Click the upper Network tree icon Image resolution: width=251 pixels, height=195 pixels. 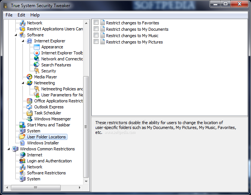pyautogui.click(x=22, y=23)
